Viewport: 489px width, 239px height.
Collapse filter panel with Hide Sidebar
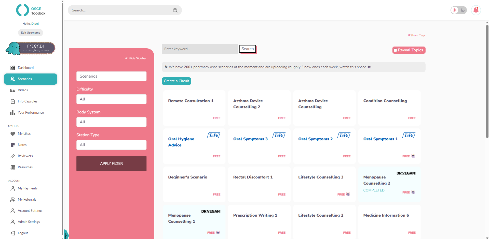pos(136,58)
